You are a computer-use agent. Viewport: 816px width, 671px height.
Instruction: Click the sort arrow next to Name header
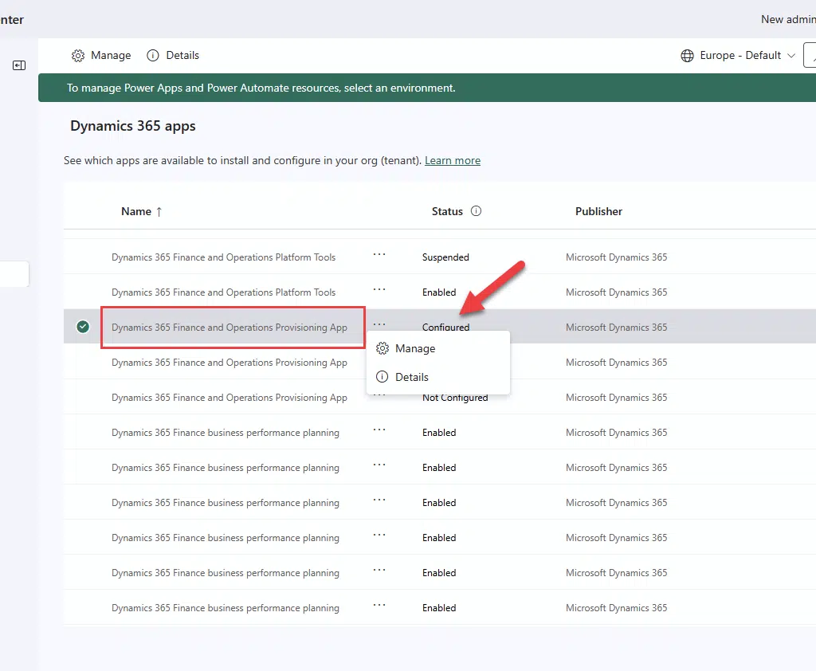pos(159,211)
